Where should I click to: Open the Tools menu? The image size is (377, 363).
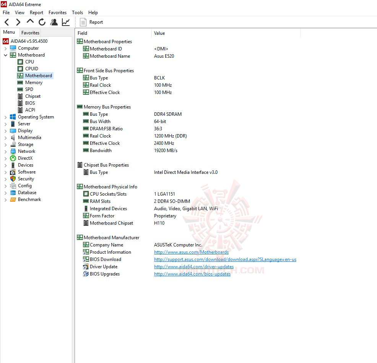pos(77,13)
